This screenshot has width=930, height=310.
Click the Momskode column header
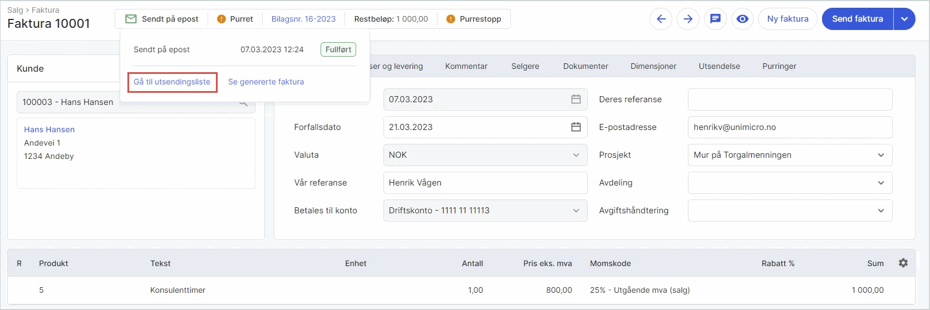611,263
